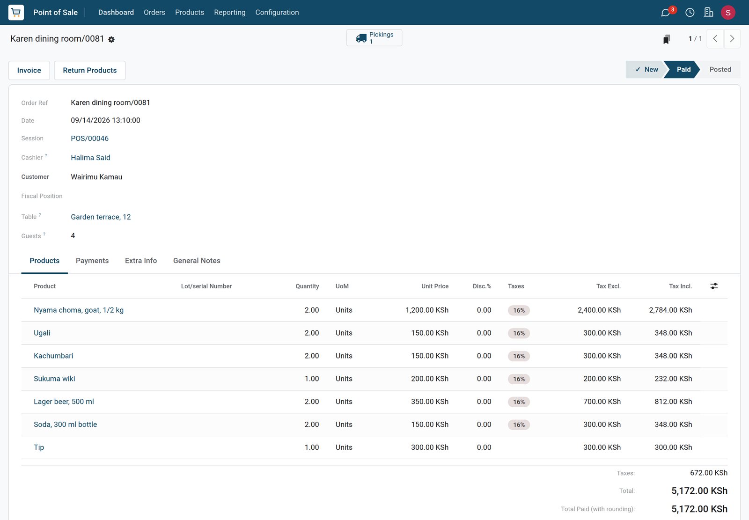Open the Products top menu

point(190,13)
